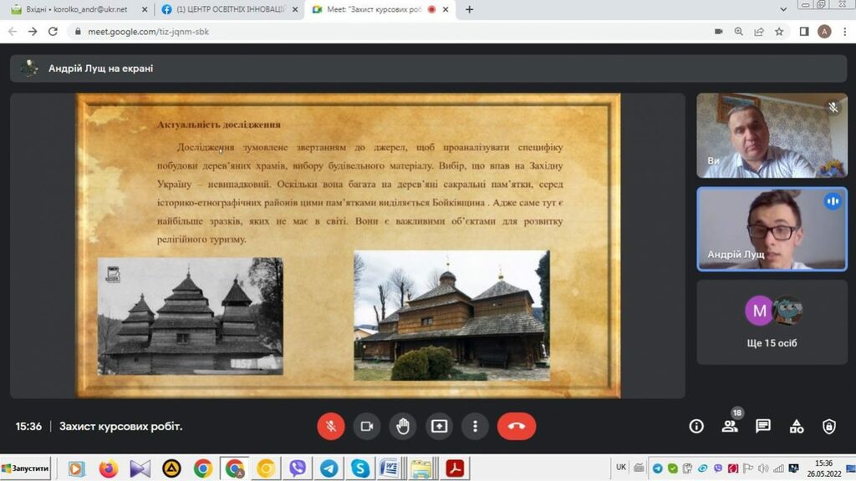Unmute the microphone in Meet
This screenshot has height=481, width=856.
(x=330, y=426)
